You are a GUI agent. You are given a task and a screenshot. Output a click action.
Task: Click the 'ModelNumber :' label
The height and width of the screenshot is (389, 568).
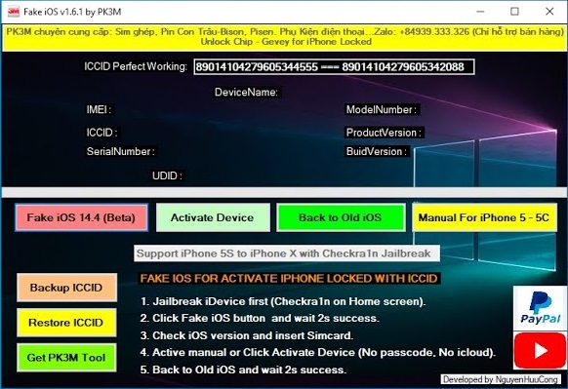(x=382, y=109)
